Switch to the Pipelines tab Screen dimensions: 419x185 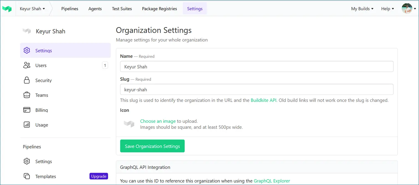(70, 9)
